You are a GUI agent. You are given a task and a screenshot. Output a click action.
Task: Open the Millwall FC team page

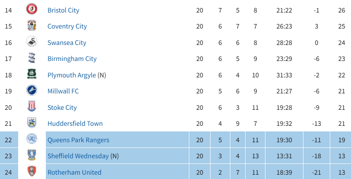[x=63, y=91]
